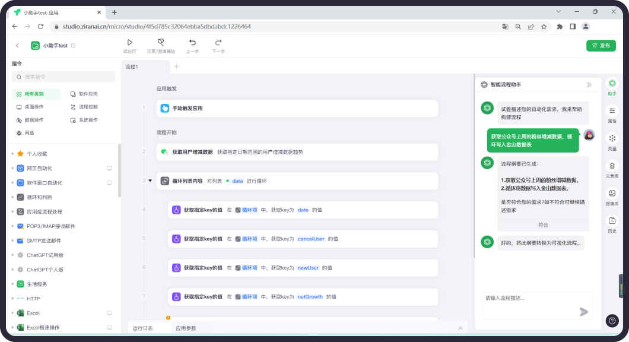Switch to the 应用参数 tab
Image resolution: width=629 pixels, height=342 pixels.
[186, 328]
